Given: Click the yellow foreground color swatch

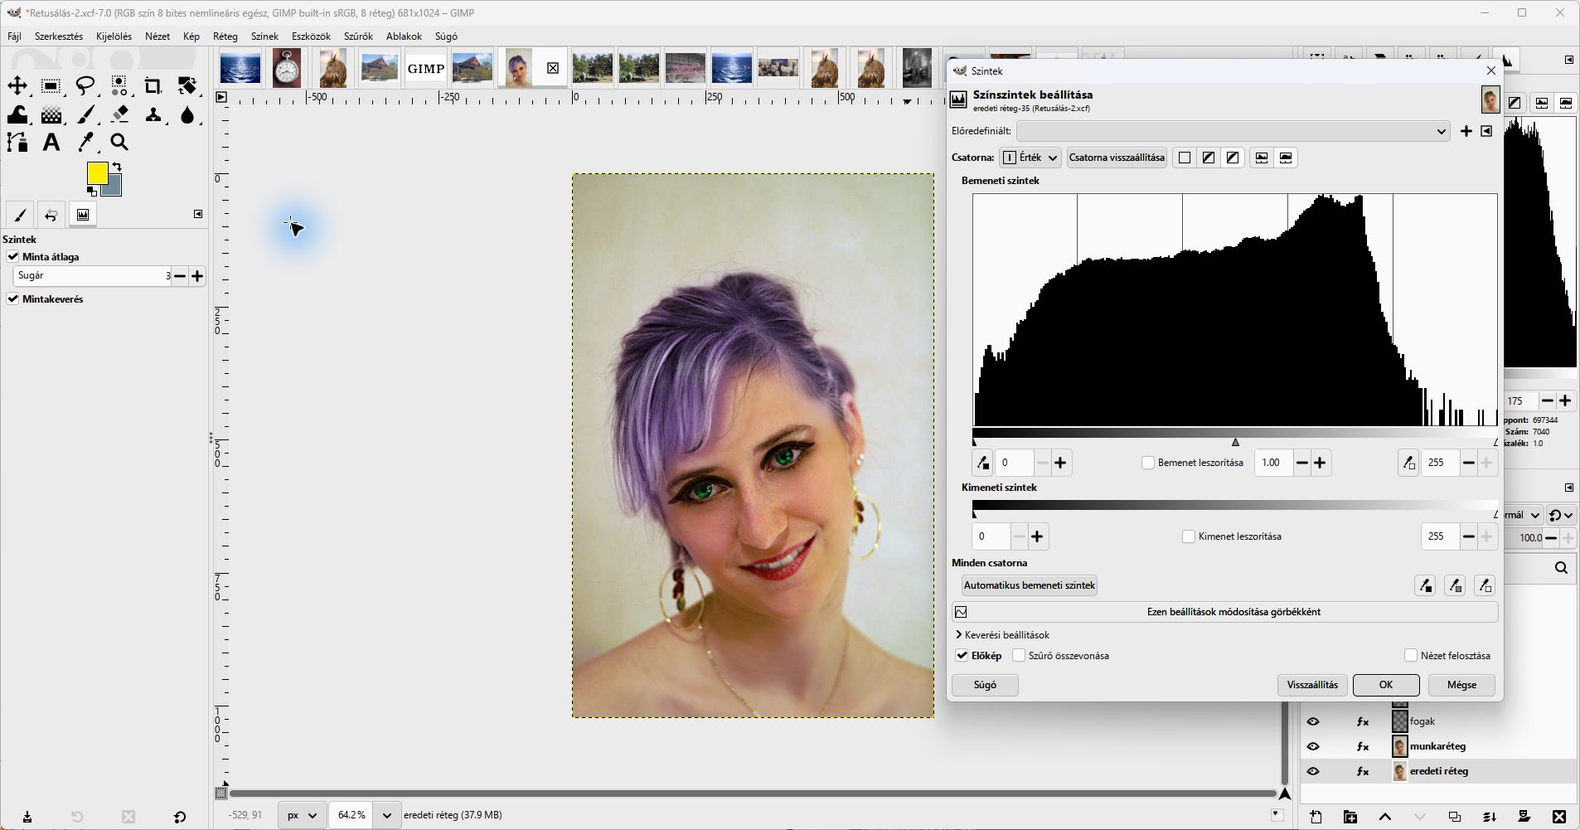Looking at the screenshot, I should point(97,173).
